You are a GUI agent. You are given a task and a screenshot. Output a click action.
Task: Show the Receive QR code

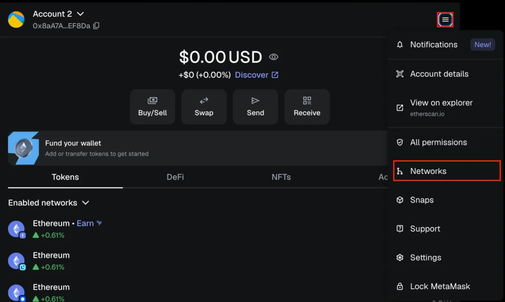tap(307, 106)
